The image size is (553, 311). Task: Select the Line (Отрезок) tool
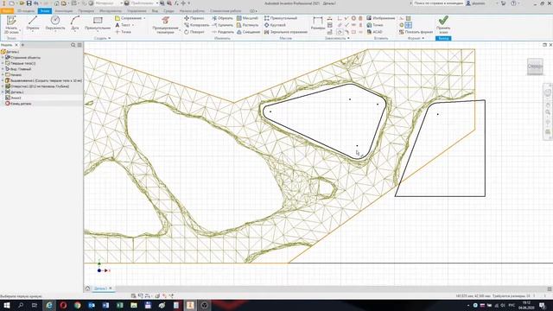33,23
